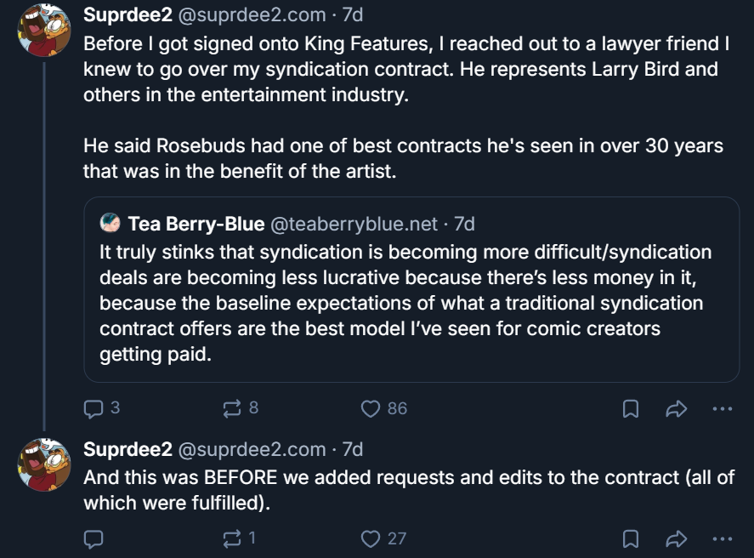Share the second Suprdee2 post
This screenshot has width=754, height=558.
[676, 538]
